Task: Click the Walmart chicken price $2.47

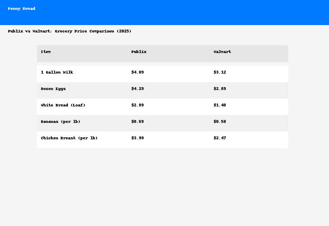Action: (220, 138)
